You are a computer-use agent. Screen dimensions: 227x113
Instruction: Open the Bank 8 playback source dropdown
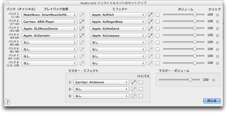[x=49, y=63]
